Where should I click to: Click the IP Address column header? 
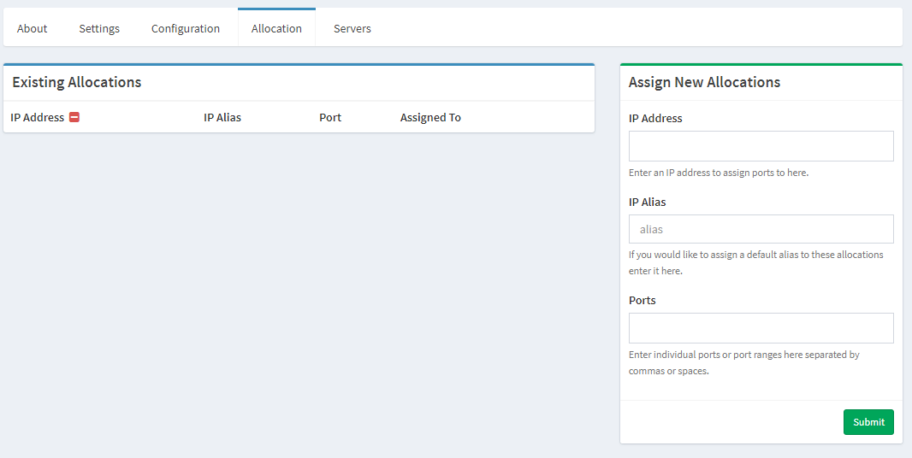38,118
